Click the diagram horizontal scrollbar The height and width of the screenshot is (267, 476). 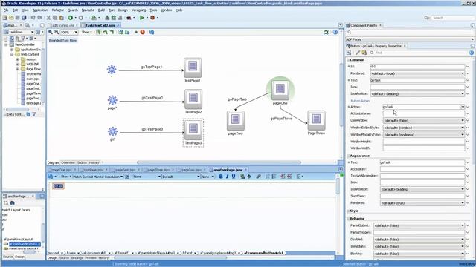(219, 162)
